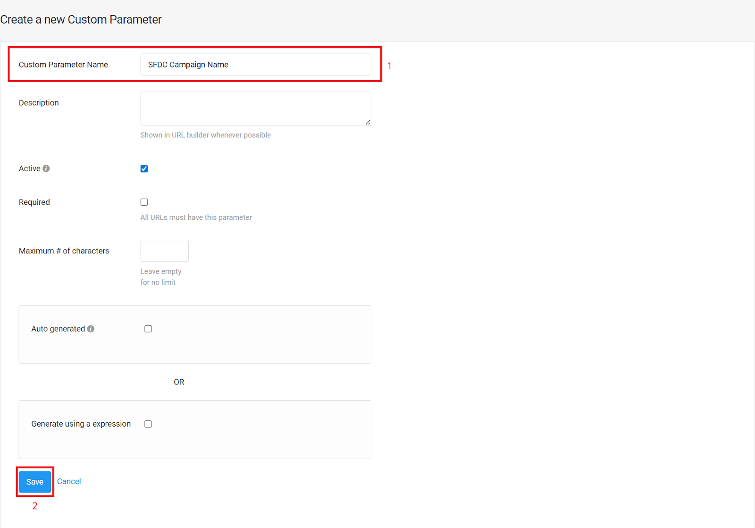Click 'Shown in URL builder whenever possible' hint
Viewport: 755px width, 528px height.
(206, 135)
